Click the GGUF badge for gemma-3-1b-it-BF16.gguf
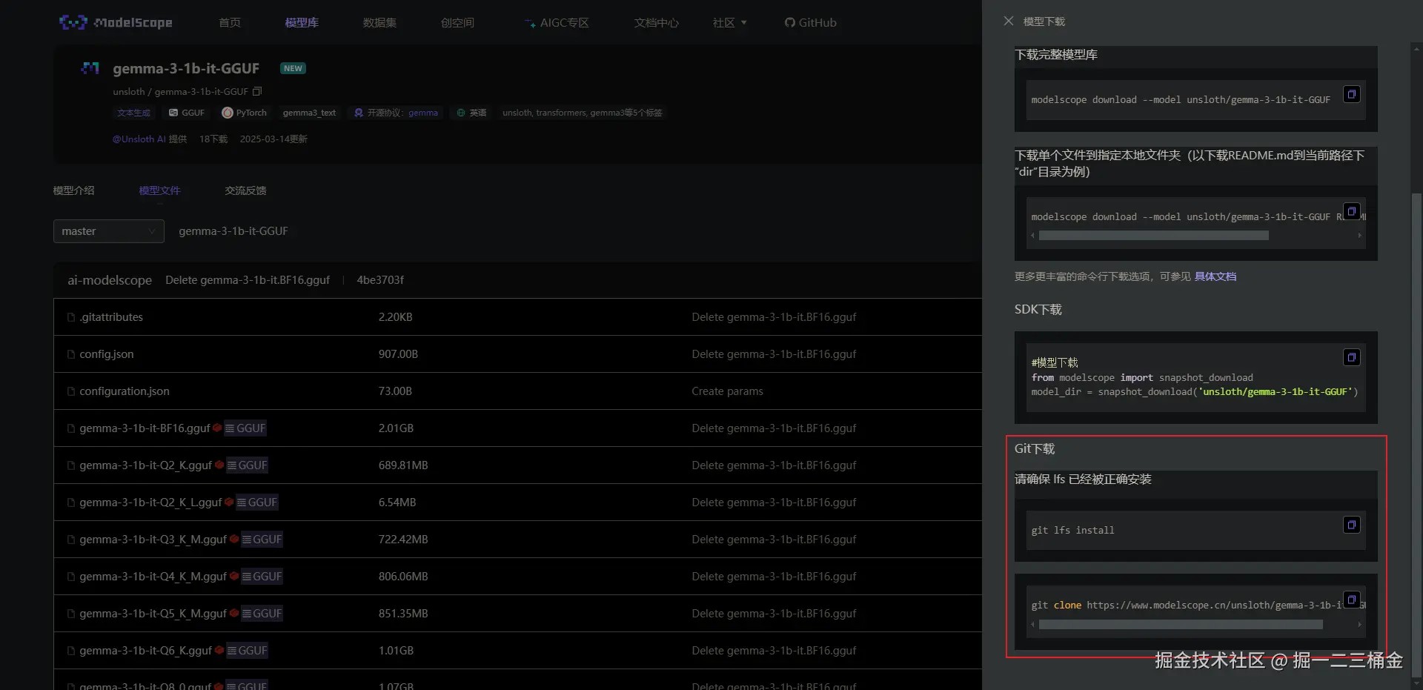Viewport: 1423px width, 690px height. 245,428
